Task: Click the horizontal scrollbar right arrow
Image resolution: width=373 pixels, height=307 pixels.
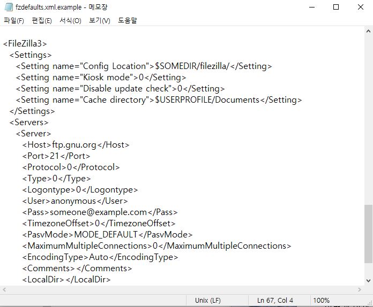Action: click(x=360, y=289)
